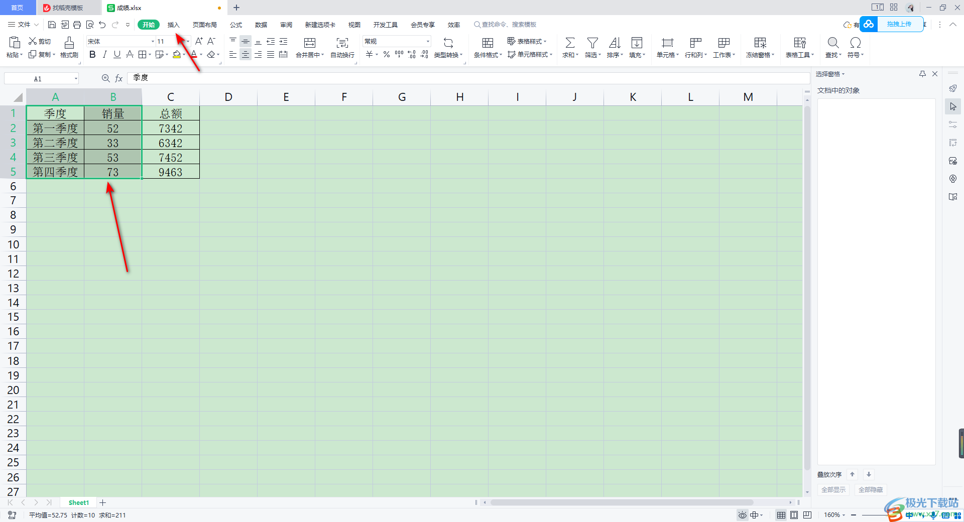Expand the borders dropdown arrow

coord(150,54)
